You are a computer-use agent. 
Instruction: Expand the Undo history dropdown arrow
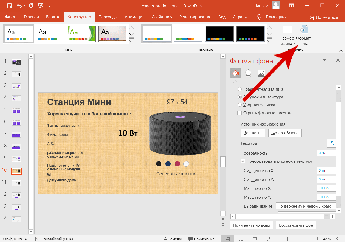(24, 6)
